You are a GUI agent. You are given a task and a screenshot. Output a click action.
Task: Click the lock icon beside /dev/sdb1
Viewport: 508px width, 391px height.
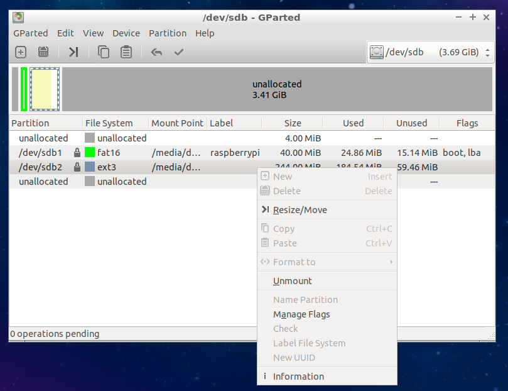77,152
